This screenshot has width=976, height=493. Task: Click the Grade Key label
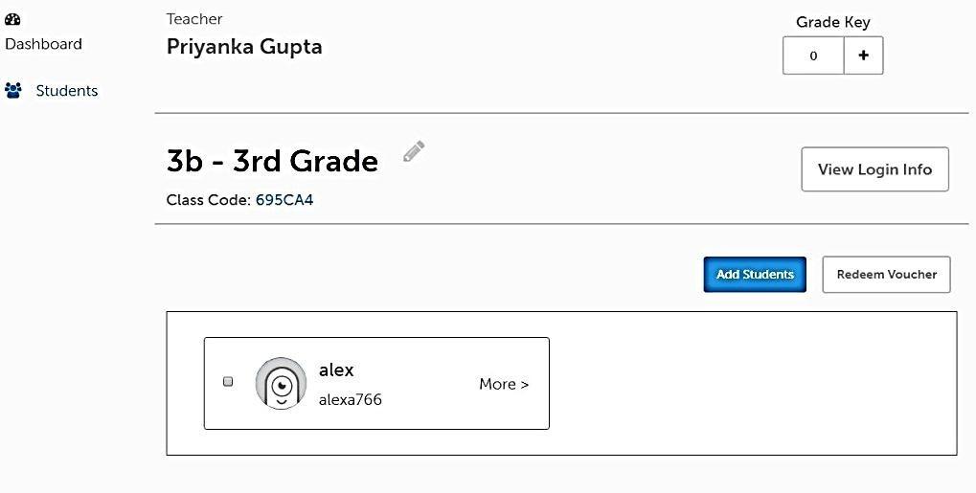click(833, 22)
